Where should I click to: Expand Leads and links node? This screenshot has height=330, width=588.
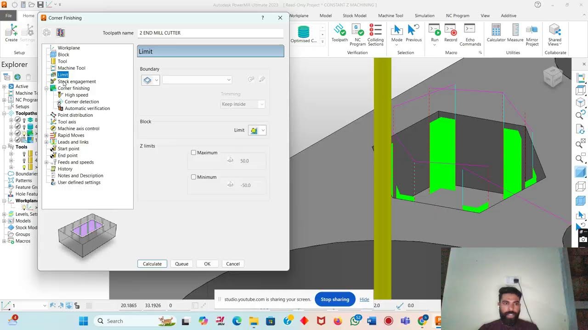coord(46,142)
